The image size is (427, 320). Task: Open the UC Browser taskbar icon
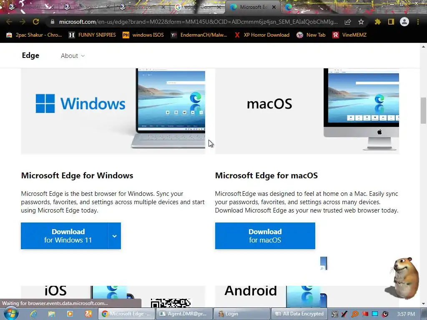tap(88, 314)
